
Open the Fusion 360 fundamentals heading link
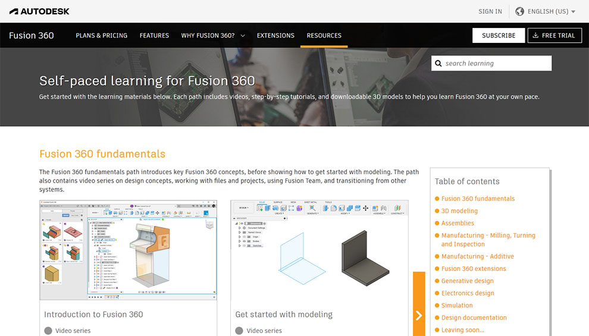click(102, 154)
